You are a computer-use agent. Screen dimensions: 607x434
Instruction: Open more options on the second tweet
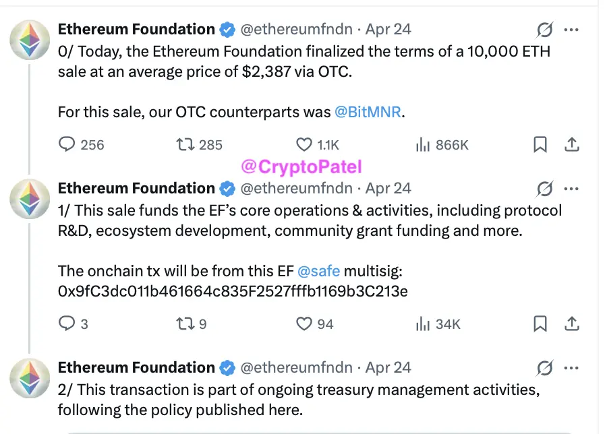pyautogui.click(x=571, y=189)
